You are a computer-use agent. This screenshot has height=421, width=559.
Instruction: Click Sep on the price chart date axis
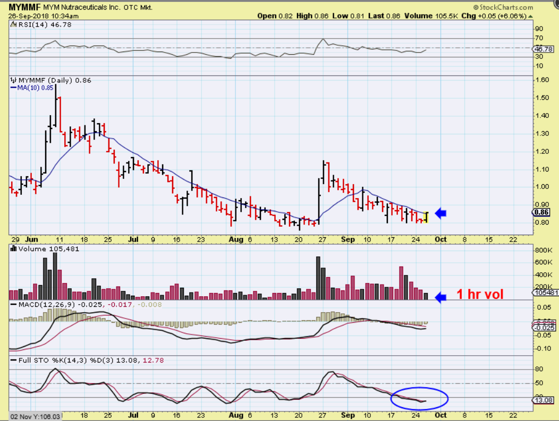click(x=348, y=239)
